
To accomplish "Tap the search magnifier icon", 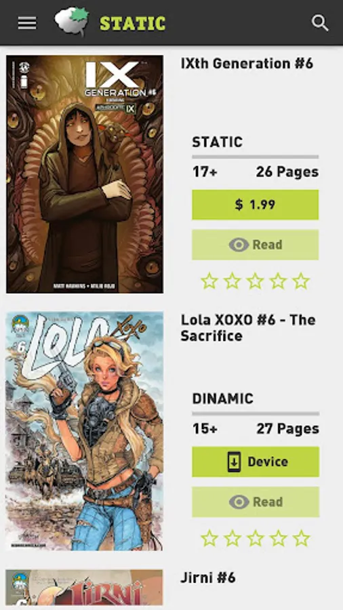I will coord(320,23).
